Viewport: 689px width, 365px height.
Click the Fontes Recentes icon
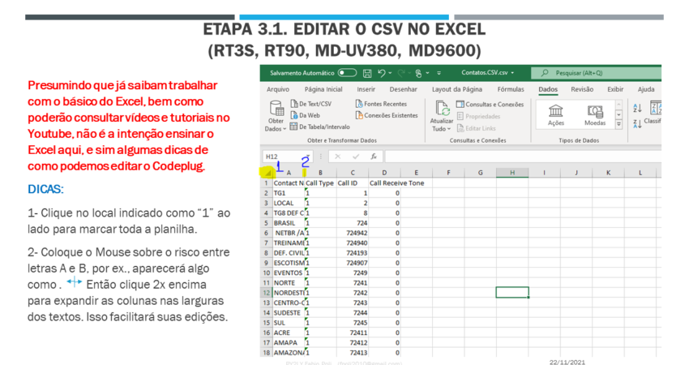pos(359,104)
